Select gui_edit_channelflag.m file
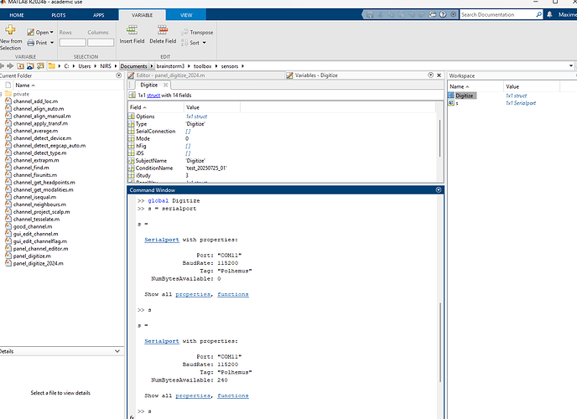 tap(40, 241)
